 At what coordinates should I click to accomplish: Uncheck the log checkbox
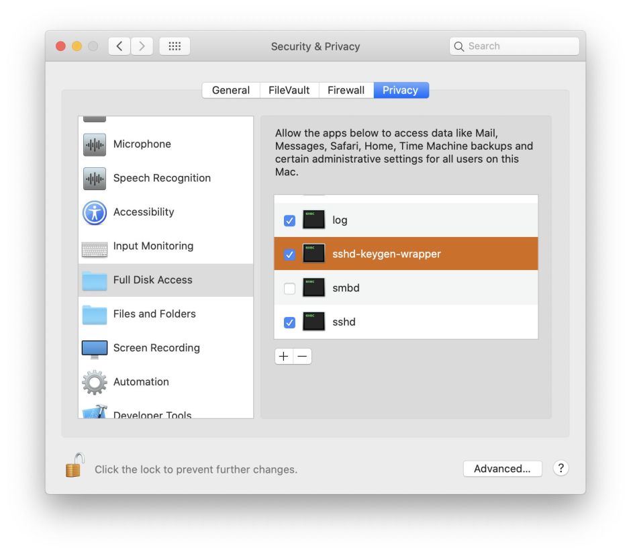click(x=289, y=221)
